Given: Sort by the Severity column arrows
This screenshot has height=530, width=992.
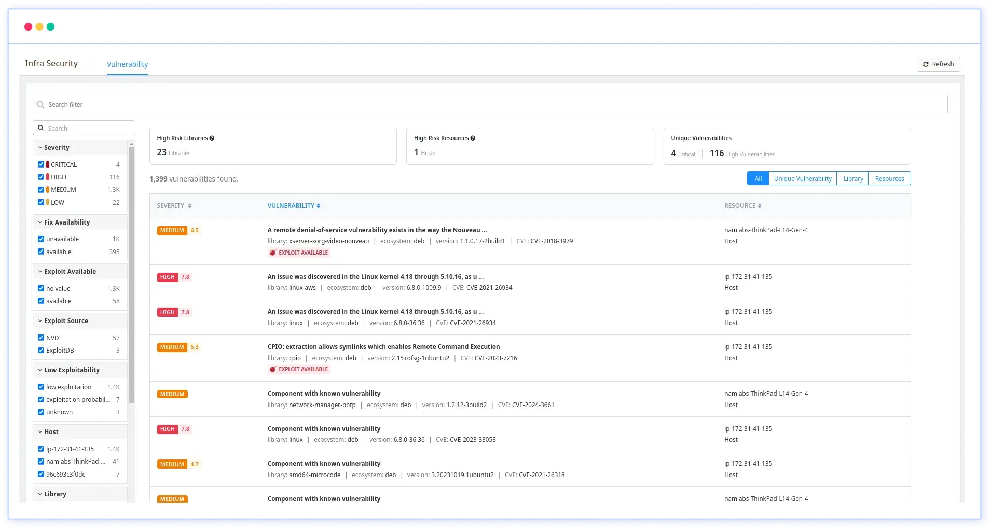Looking at the screenshot, I should [190, 206].
